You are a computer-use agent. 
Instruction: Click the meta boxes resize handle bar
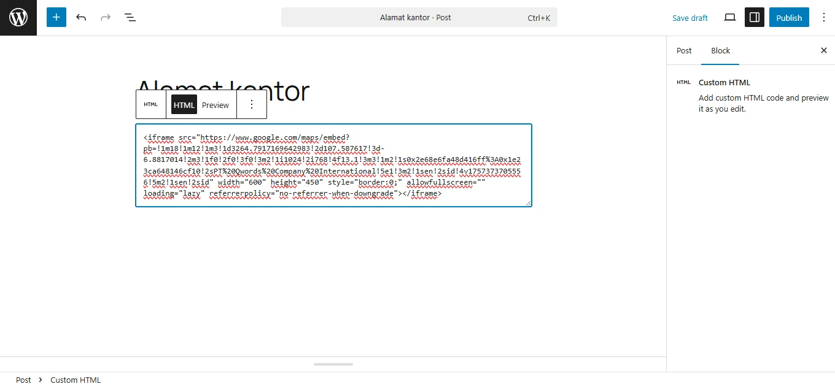[333, 364]
